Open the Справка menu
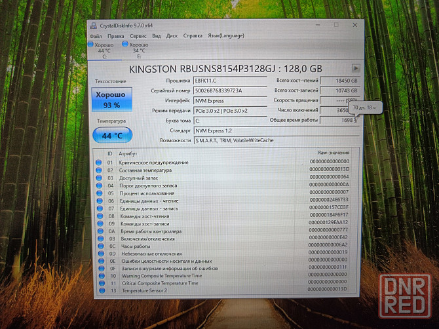The width and height of the screenshot is (439, 329). (193, 35)
